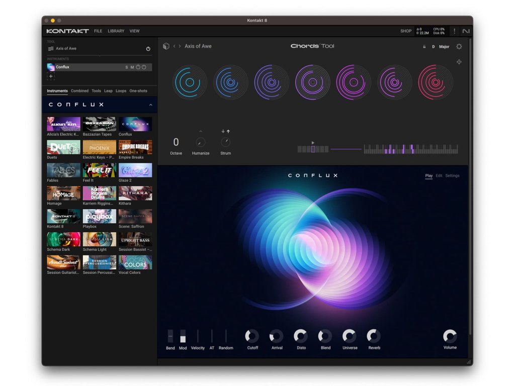Switch to the One-shots tab
Image resolution: width=515 pixels, height=386 pixels.
coord(138,91)
